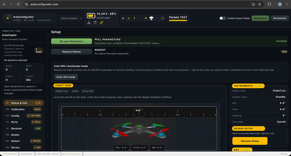Click the IDLE reboot status badge

(x=284, y=52)
